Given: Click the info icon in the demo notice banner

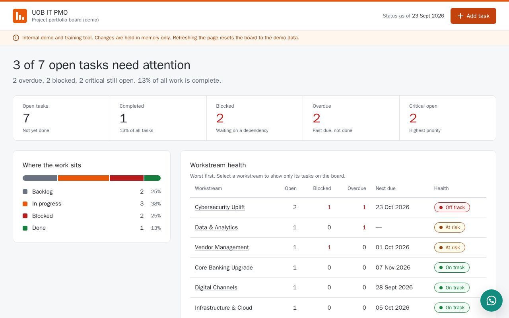Looking at the screenshot, I should [x=16, y=38].
